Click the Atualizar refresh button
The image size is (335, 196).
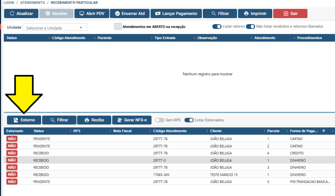pos(21,13)
